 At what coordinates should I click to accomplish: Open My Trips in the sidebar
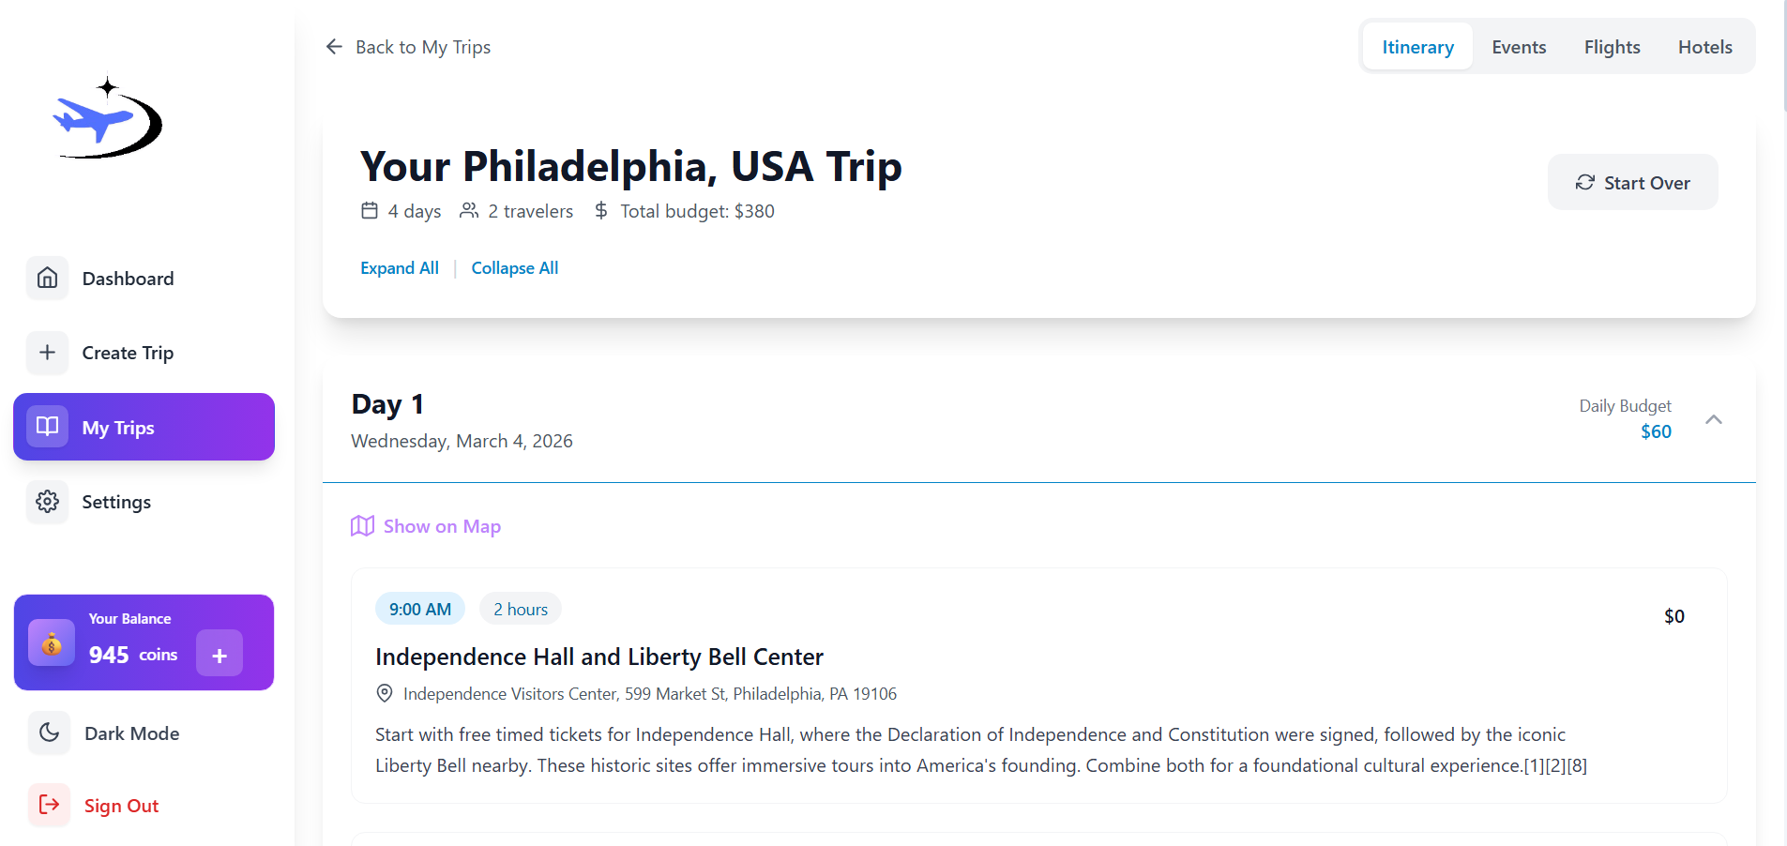pyautogui.click(x=118, y=427)
